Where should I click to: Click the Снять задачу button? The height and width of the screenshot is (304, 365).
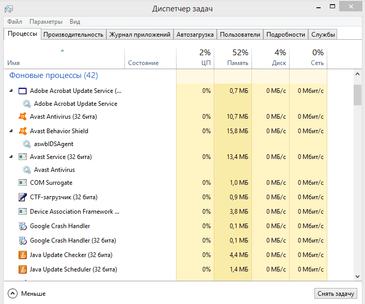336,294
